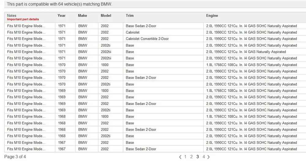Image resolution: width=306 pixels, height=161 pixels.
Task: Go to the next page using the right arrow
Action: click(208, 157)
